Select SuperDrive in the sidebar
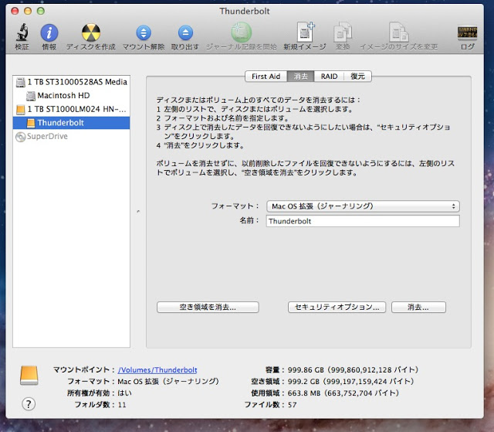The height and width of the screenshot is (432, 494). click(72, 136)
